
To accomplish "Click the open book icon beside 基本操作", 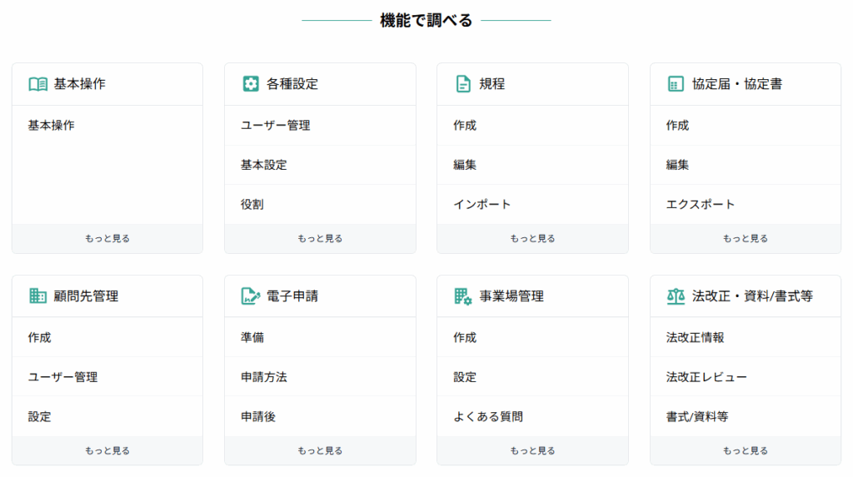I will click(38, 84).
